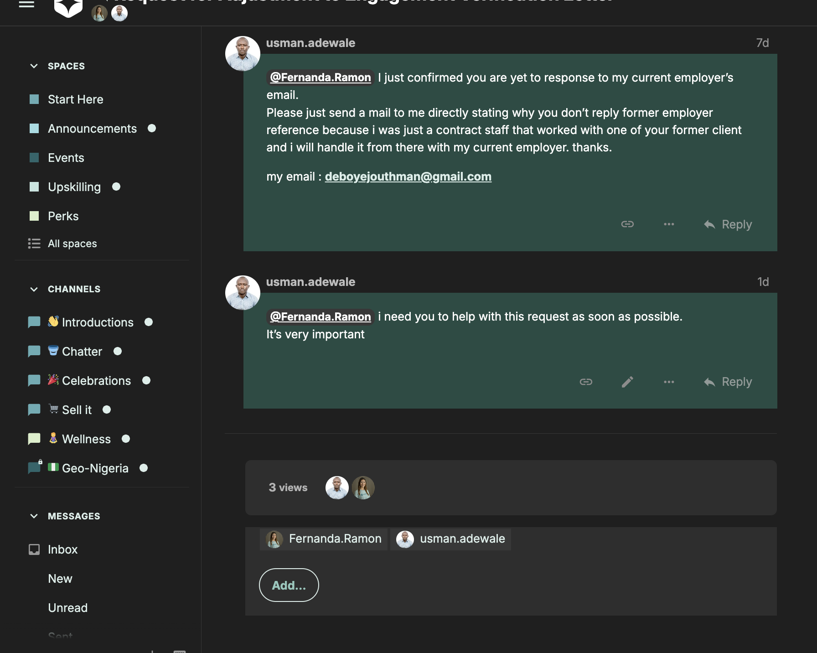This screenshot has width=817, height=653.
Task: Click the edit pencil on the 1d message
Action: point(627,382)
